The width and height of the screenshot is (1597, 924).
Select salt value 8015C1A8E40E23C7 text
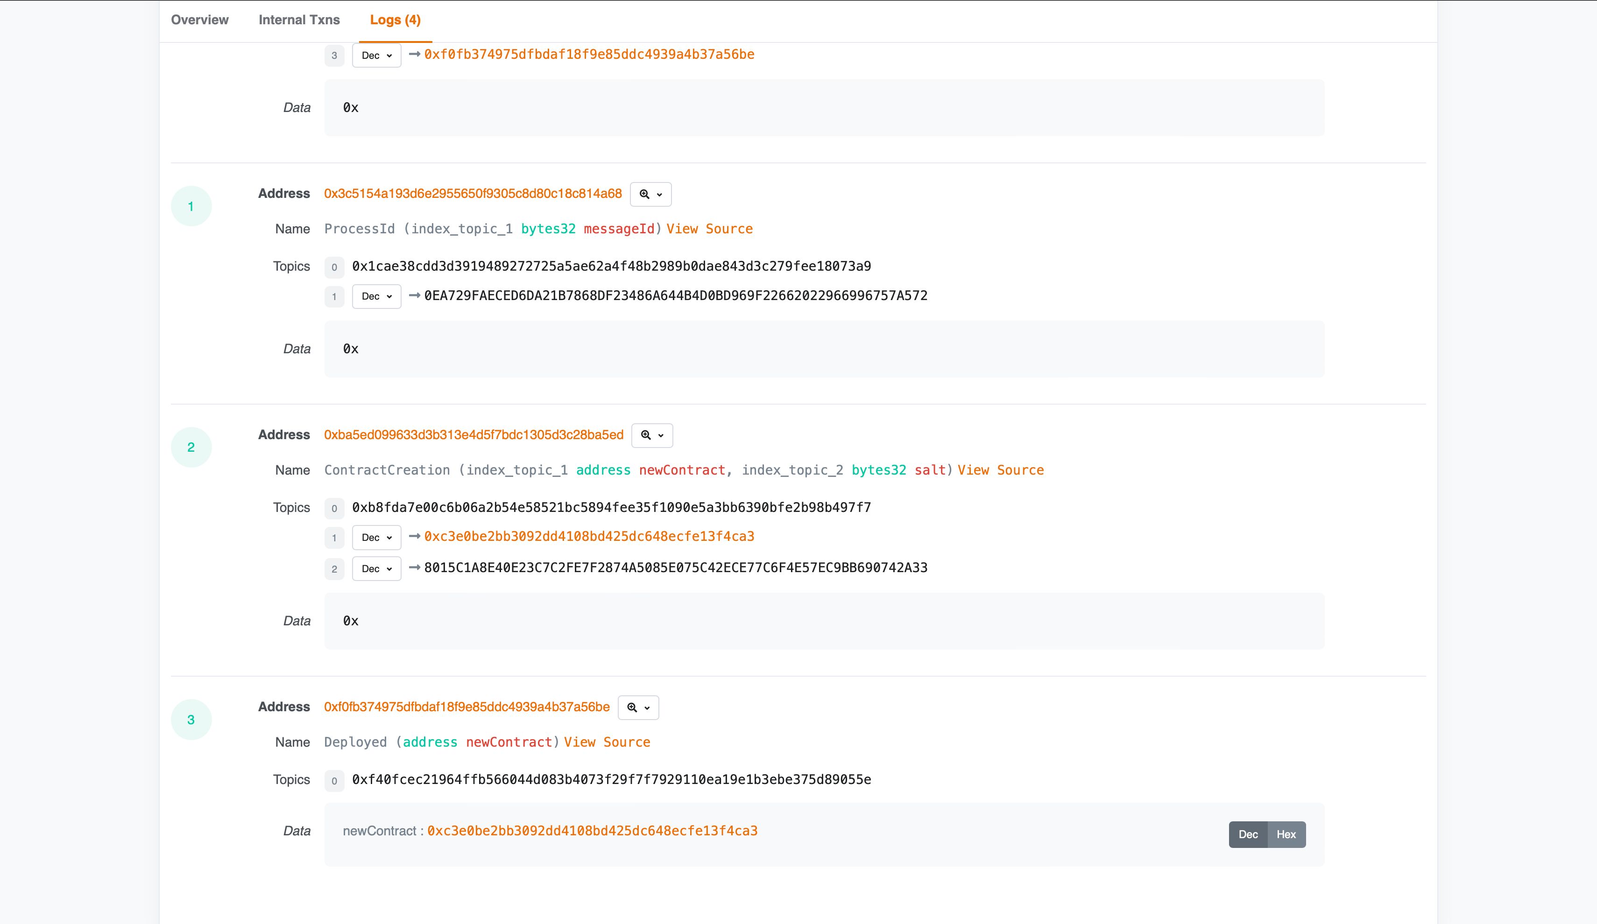[x=676, y=567]
